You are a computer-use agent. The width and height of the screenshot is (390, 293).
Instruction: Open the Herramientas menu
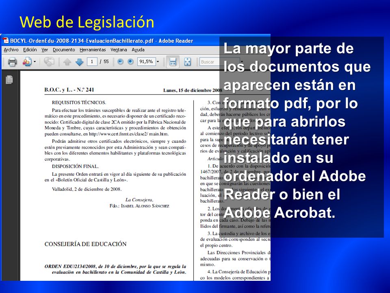(x=93, y=50)
